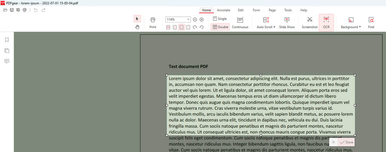
Task: Open the Form tab
Action: pos(256,10)
